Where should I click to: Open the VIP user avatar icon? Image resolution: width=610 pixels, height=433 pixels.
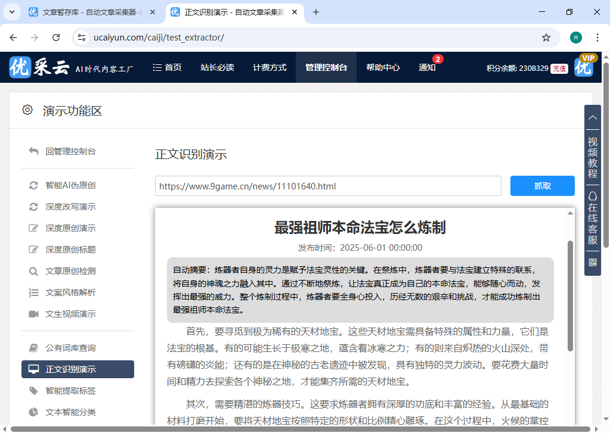[584, 67]
